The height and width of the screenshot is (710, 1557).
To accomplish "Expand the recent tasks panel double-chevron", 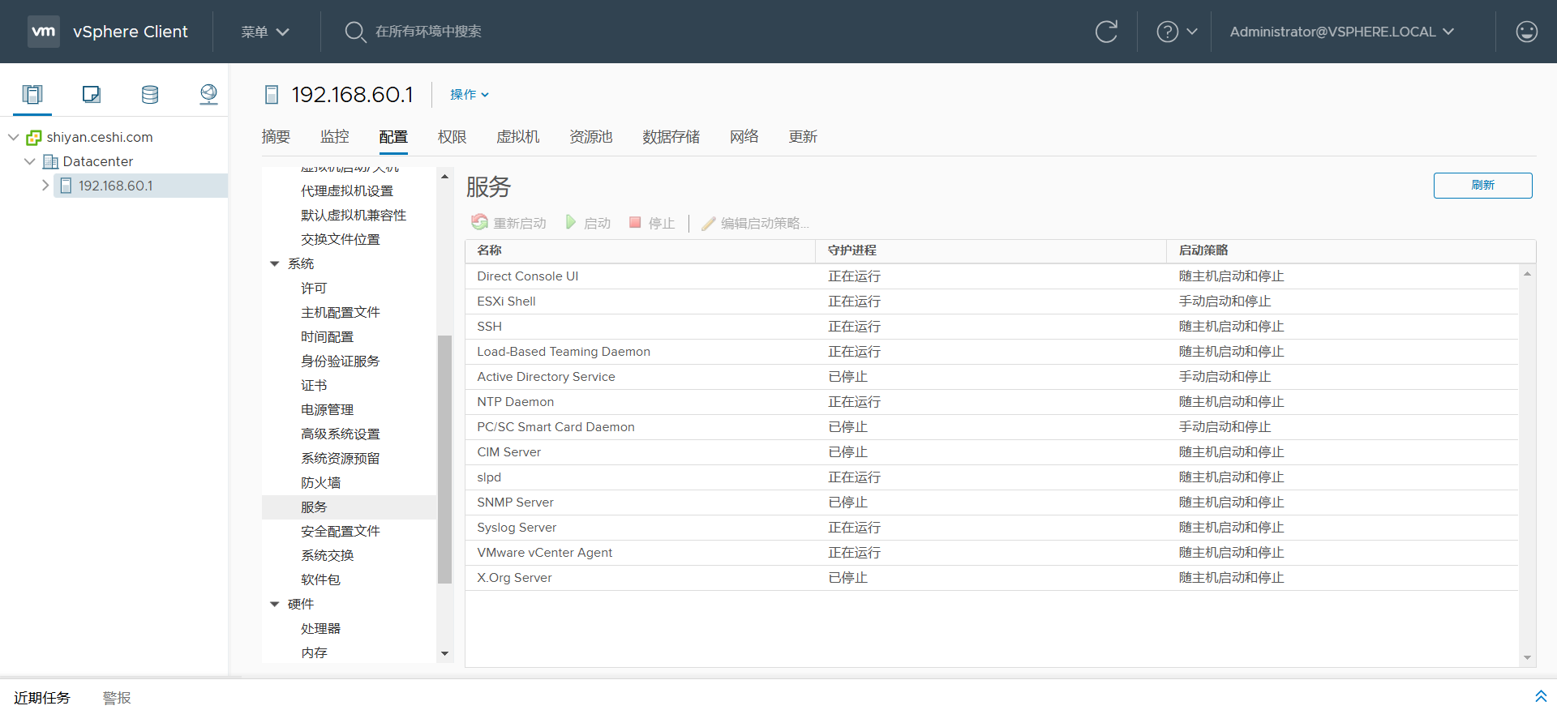I will coord(1541,696).
